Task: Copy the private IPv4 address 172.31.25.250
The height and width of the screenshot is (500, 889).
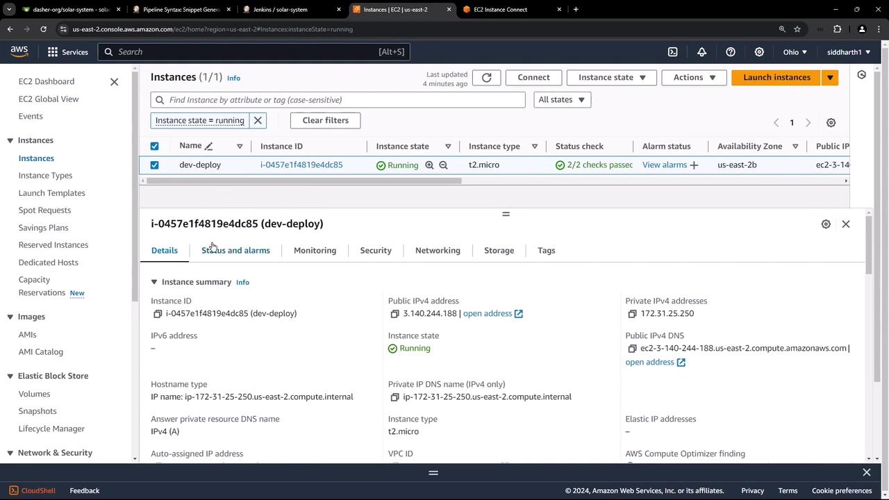Action: click(x=632, y=314)
